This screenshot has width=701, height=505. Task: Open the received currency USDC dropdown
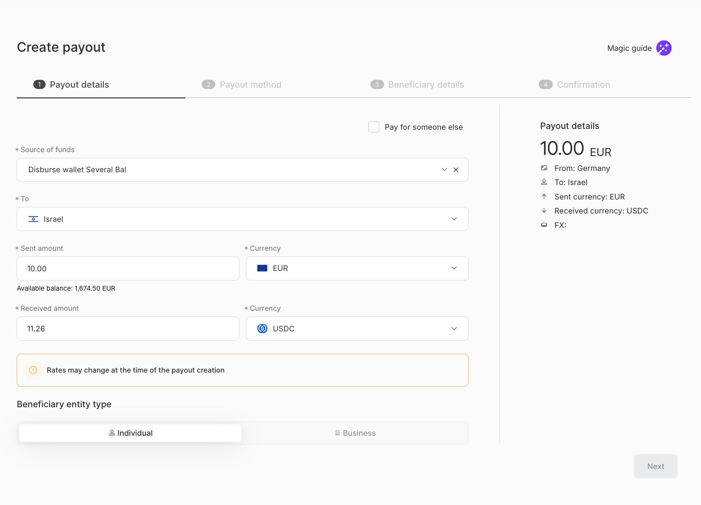(454, 329)
